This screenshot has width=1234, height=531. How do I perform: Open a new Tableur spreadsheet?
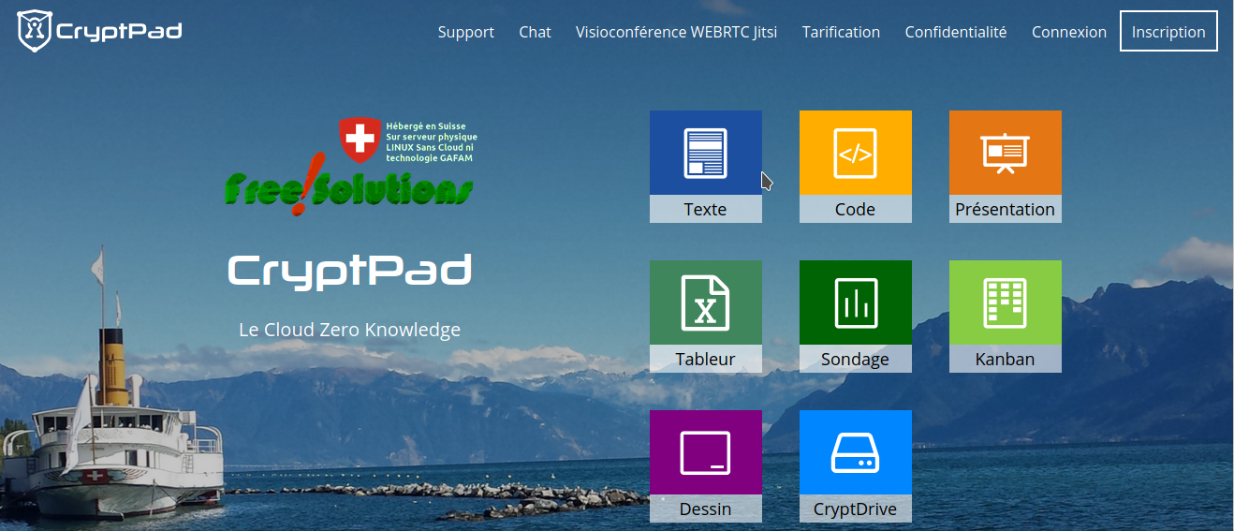pos(705,316)
